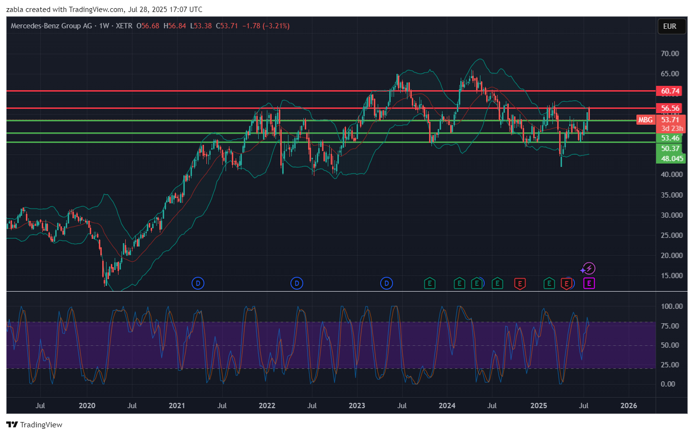This screenshot has width=694, height=435.
Task: Open the purple upcoming earnings E marker
Action: (589, 283)
